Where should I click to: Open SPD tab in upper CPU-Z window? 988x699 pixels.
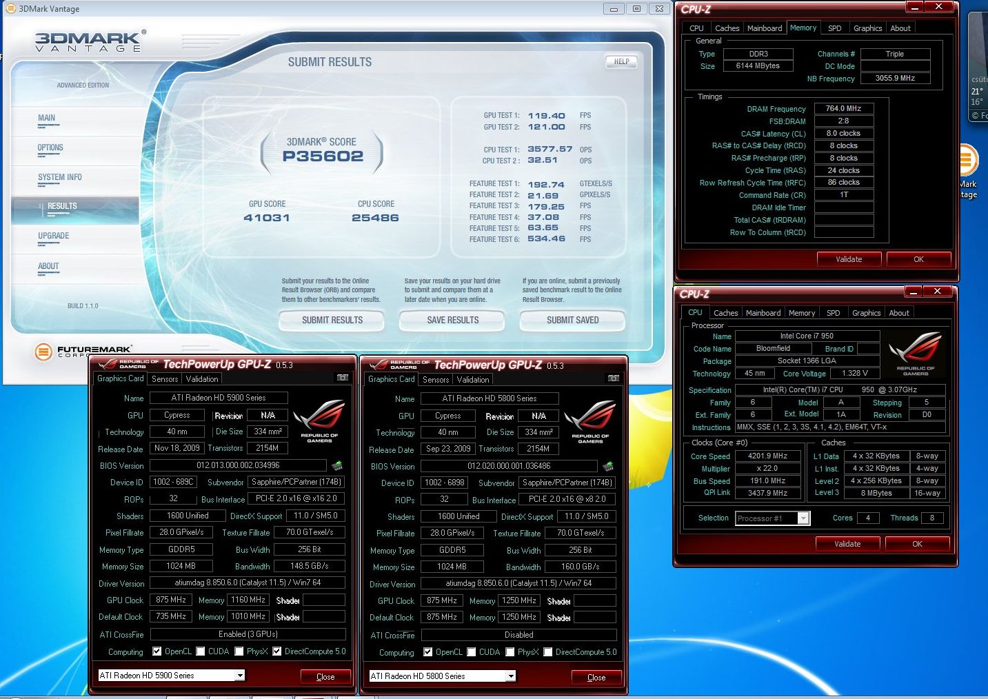[x=834, y=28]
